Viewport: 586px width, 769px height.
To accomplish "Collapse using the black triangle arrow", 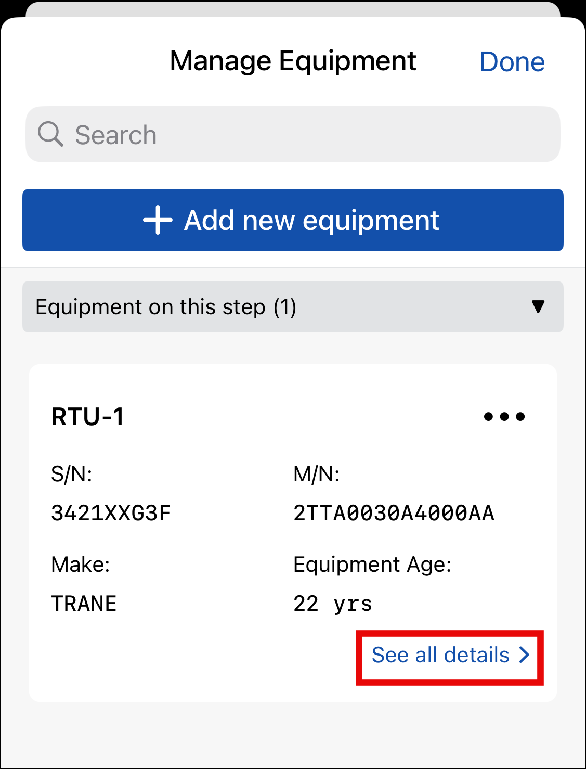I will click(538, 306).
